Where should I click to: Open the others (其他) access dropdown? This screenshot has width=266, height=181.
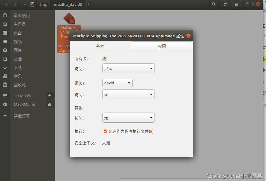point(129,118)
